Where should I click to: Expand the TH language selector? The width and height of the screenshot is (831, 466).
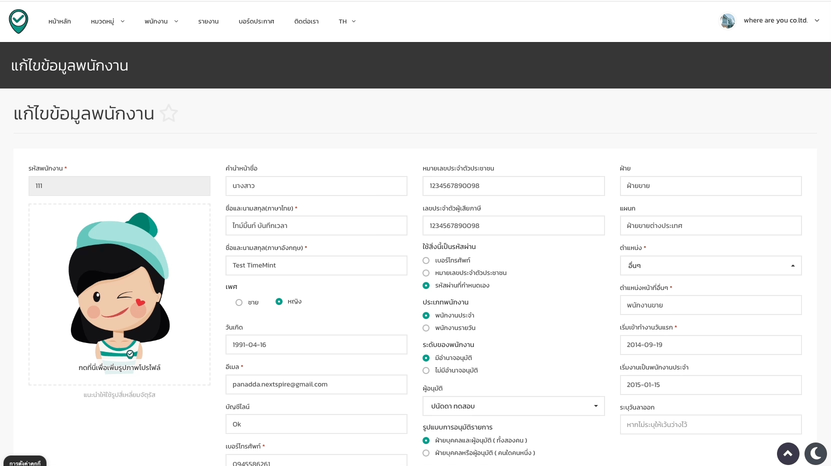347,21
